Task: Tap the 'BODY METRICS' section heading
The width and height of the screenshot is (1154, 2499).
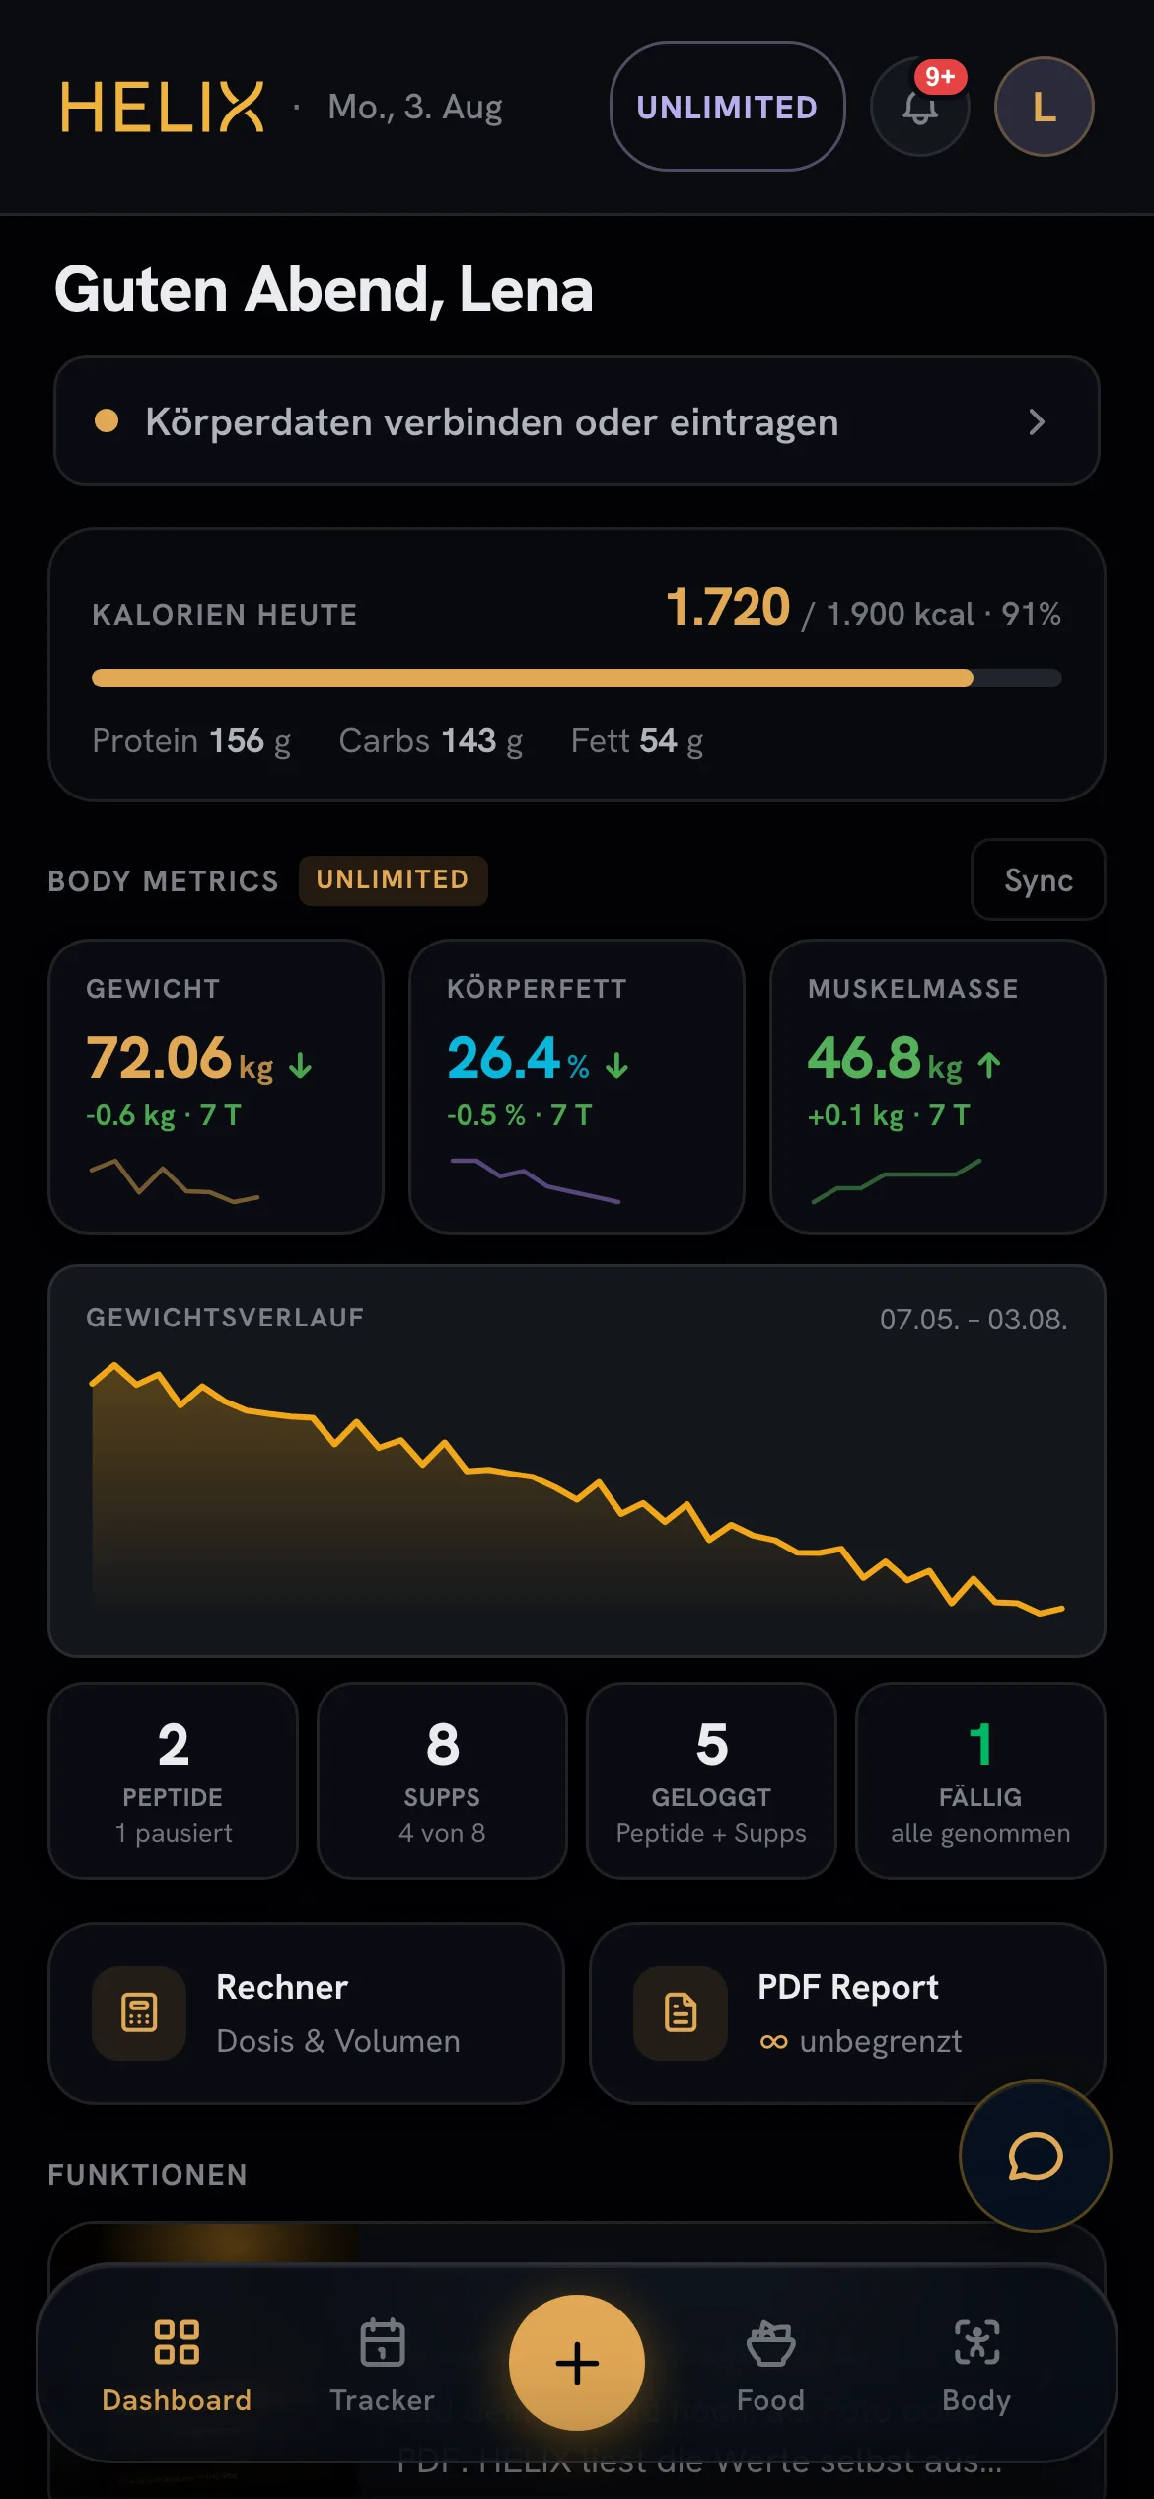Action: pos(164,880)
